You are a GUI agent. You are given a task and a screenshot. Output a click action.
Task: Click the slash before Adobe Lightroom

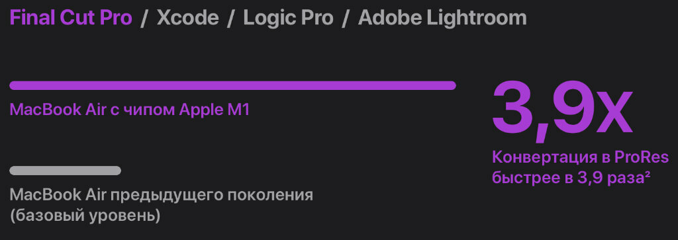point(346,19)
